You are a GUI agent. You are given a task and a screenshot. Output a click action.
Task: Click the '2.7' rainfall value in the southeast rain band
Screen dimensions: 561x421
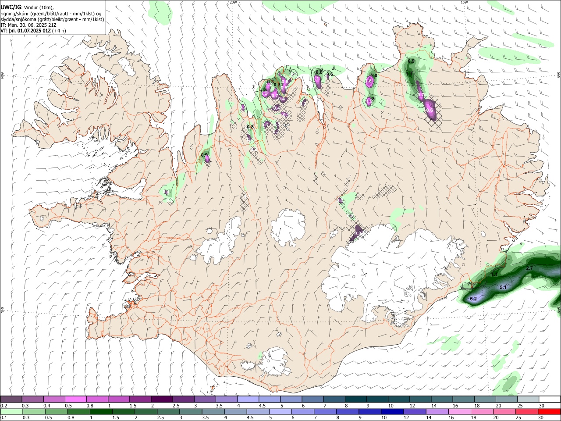point(529,268)
